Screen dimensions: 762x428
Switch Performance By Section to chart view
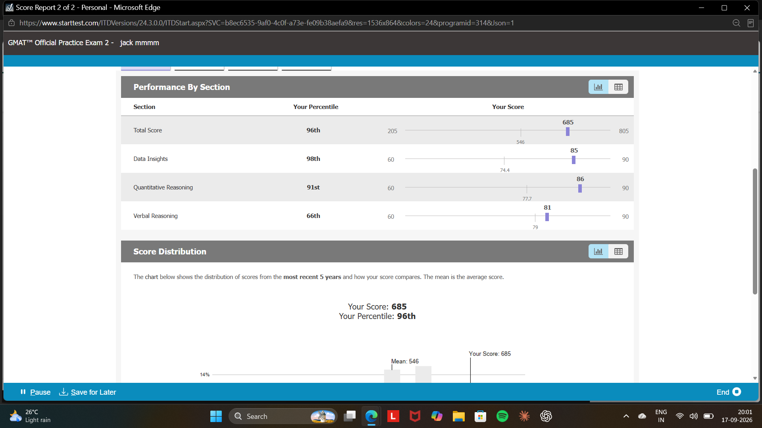(598, 87)
